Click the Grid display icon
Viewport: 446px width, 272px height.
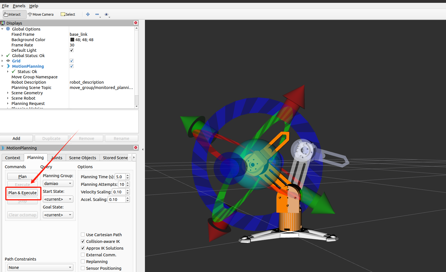[8, 61]
